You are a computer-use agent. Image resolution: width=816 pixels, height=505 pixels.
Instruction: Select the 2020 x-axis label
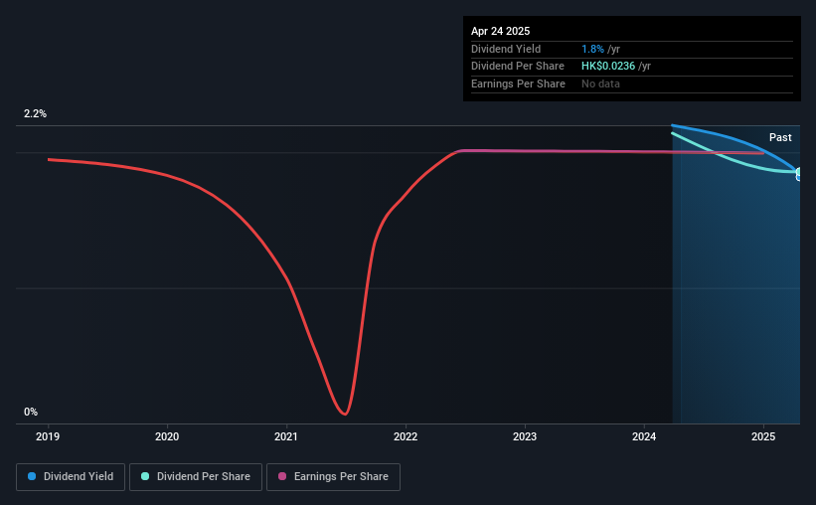click(167, 436)
